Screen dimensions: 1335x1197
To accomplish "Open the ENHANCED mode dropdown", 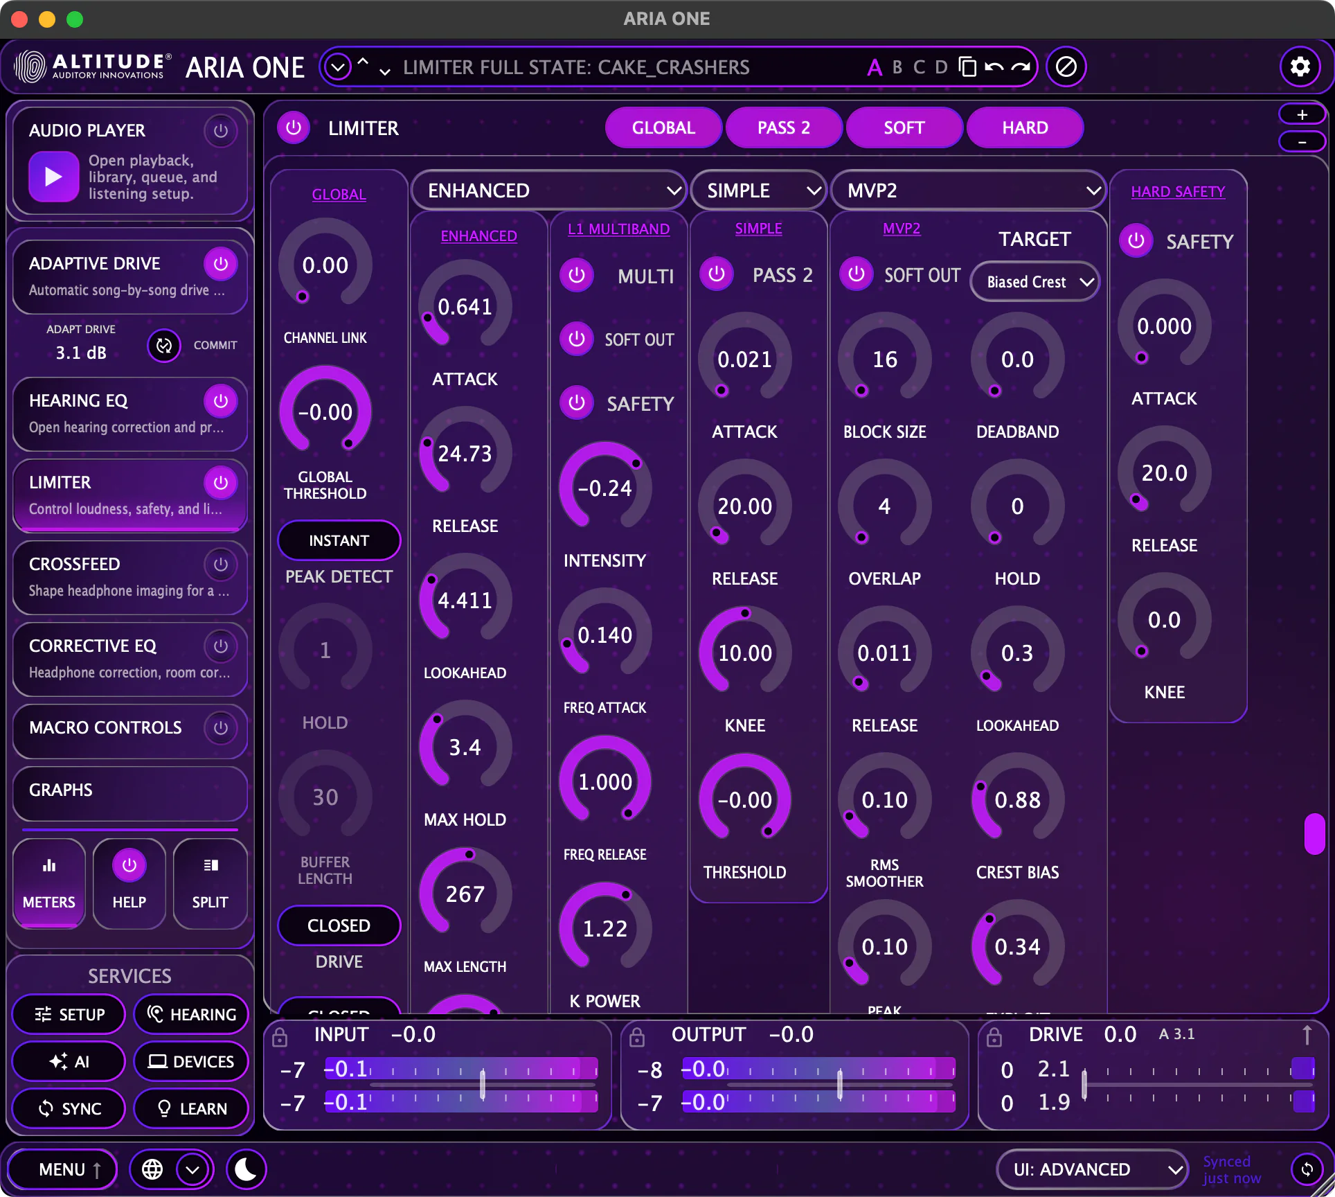I will [548, 190].
